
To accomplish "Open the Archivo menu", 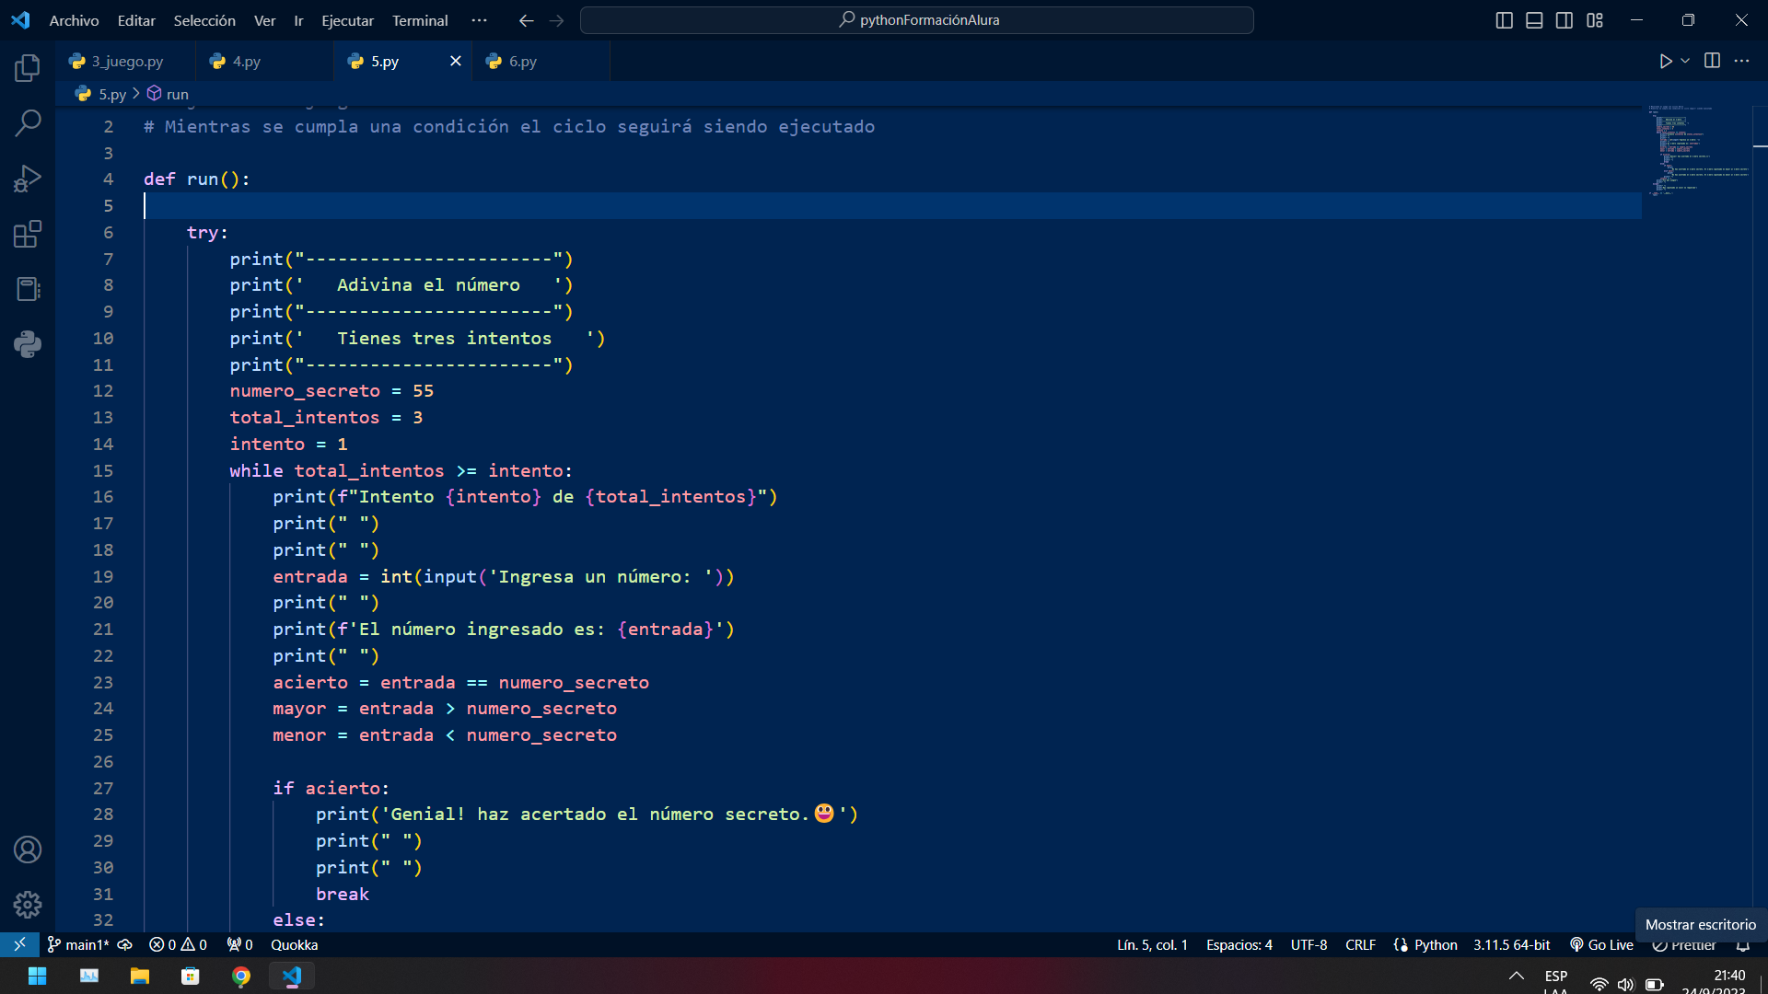I will pyautogui.click(x=74, y=20).
